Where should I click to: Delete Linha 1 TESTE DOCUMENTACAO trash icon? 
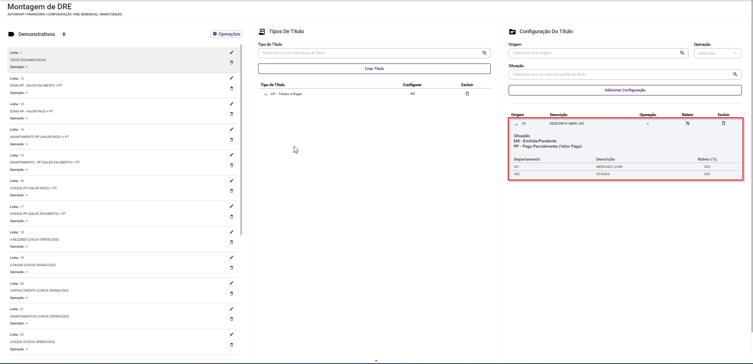231,63
